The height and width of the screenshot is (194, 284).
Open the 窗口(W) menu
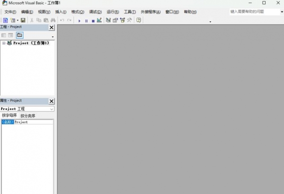click(172, 12)
